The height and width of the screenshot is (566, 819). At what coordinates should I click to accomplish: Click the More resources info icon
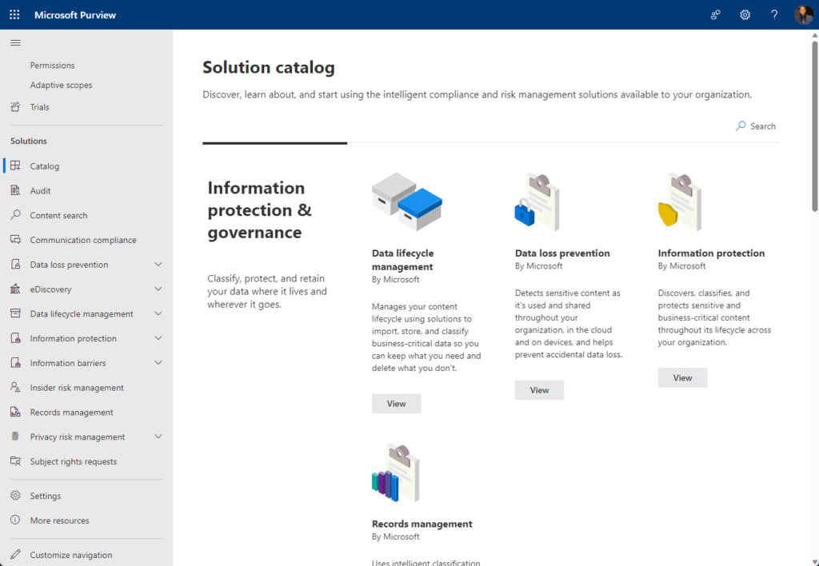15,520
